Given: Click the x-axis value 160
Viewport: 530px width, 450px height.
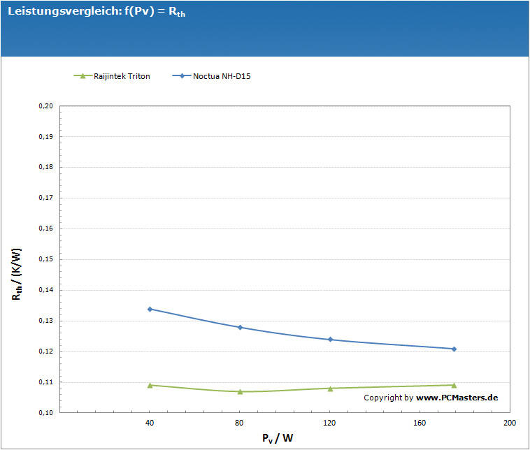Looking at the screenshot, I should coord(420,423).
